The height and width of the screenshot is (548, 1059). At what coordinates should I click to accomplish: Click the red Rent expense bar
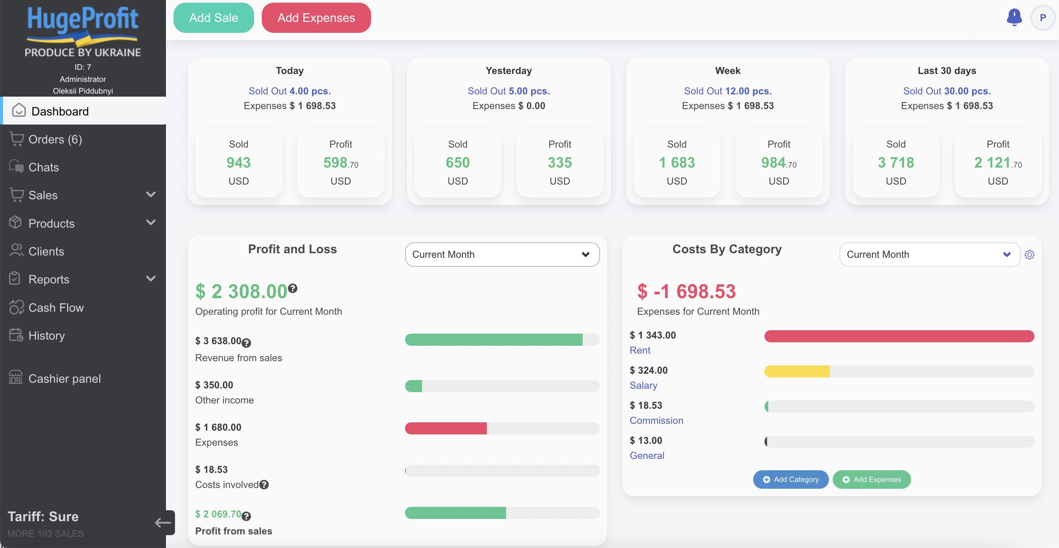click(899, 336)
